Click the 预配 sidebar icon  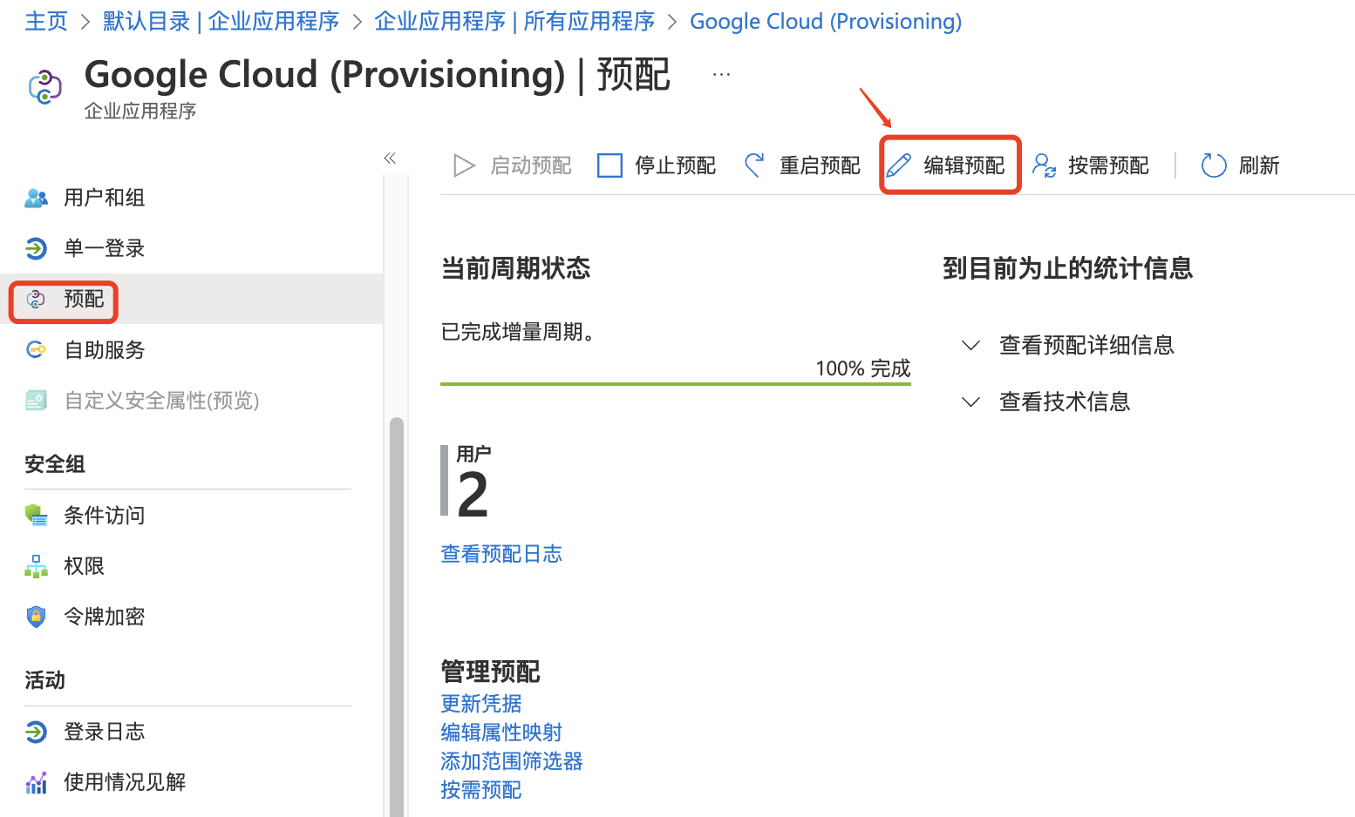pyautogui.click(x=36, y=300)
